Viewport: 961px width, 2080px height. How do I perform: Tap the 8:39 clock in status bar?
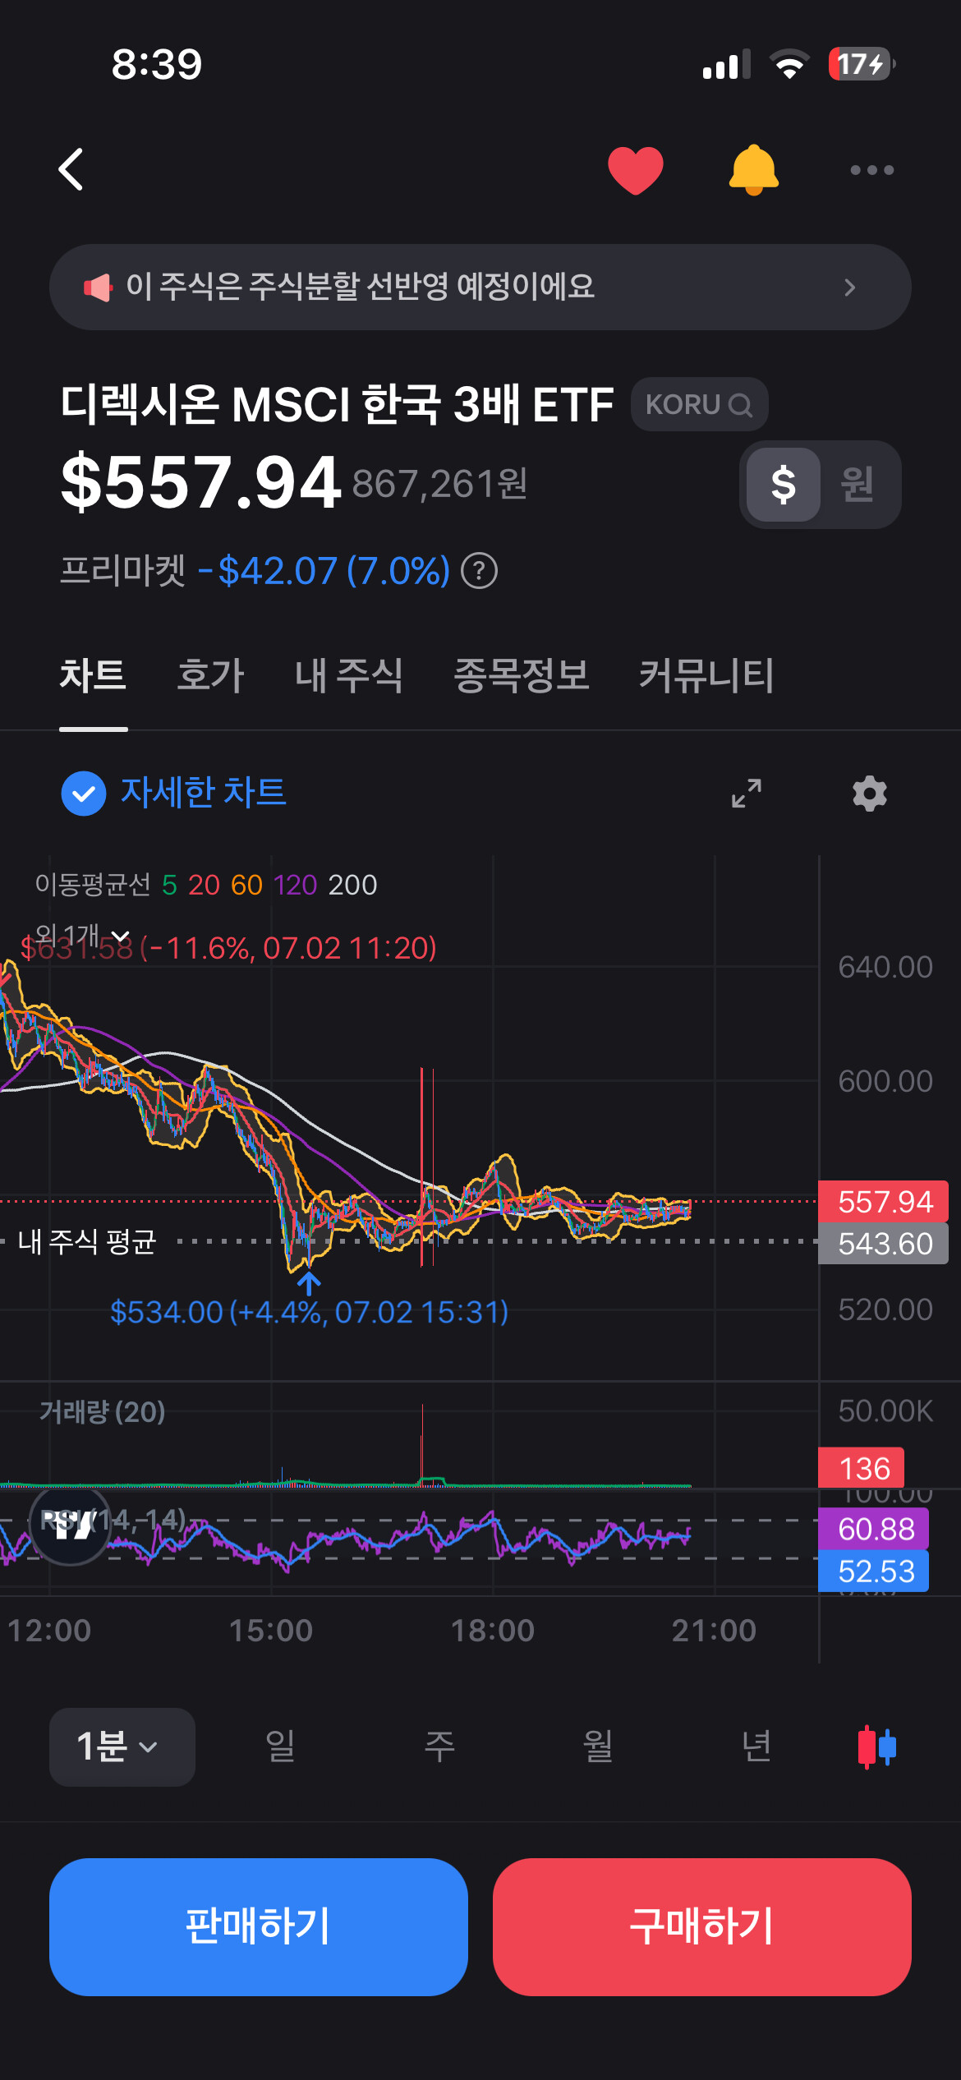tap(157, 64)
